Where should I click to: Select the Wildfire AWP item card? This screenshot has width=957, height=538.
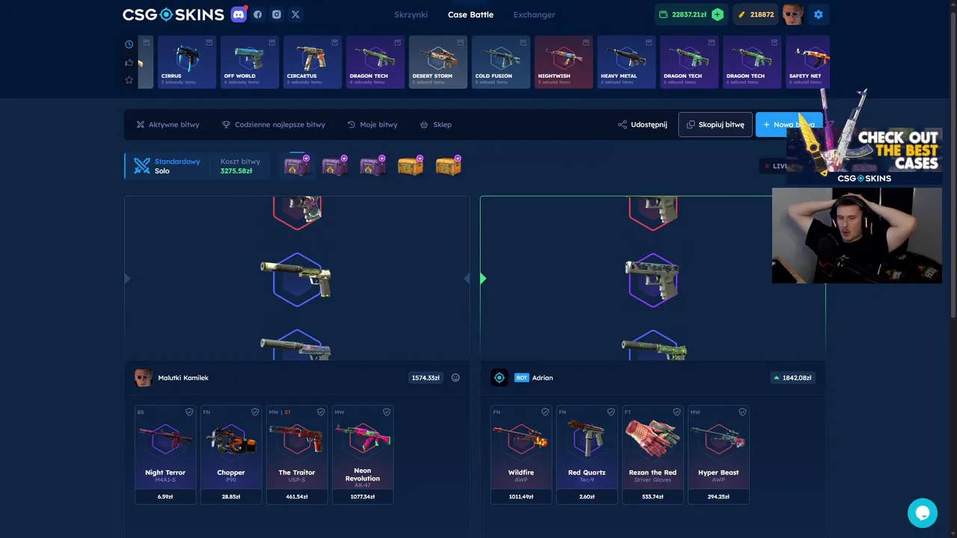(521, 455)
